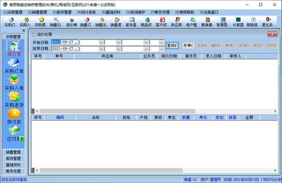Open the 用户管理 toolbar icon

coord(192,22)
